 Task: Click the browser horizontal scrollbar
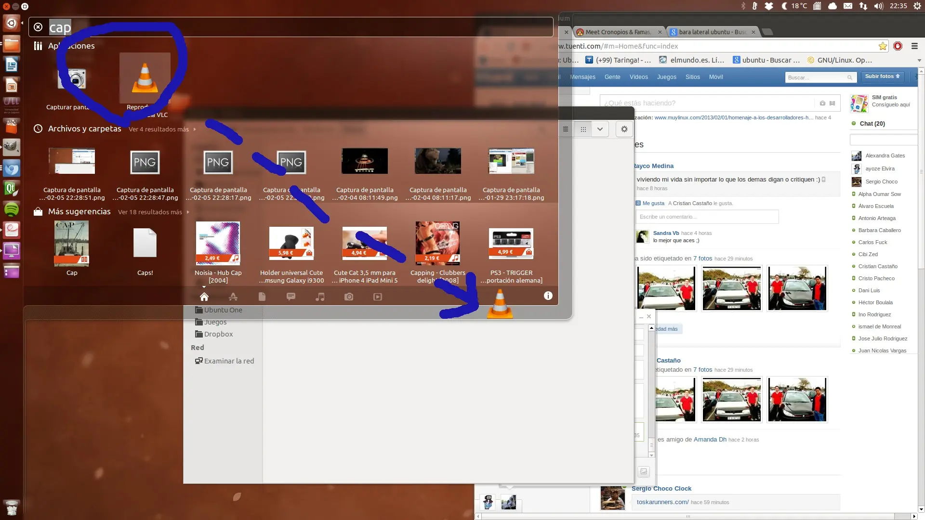point(688,516)
